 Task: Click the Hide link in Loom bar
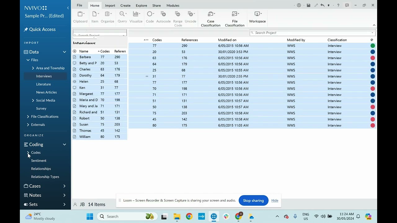pos(275,200)
